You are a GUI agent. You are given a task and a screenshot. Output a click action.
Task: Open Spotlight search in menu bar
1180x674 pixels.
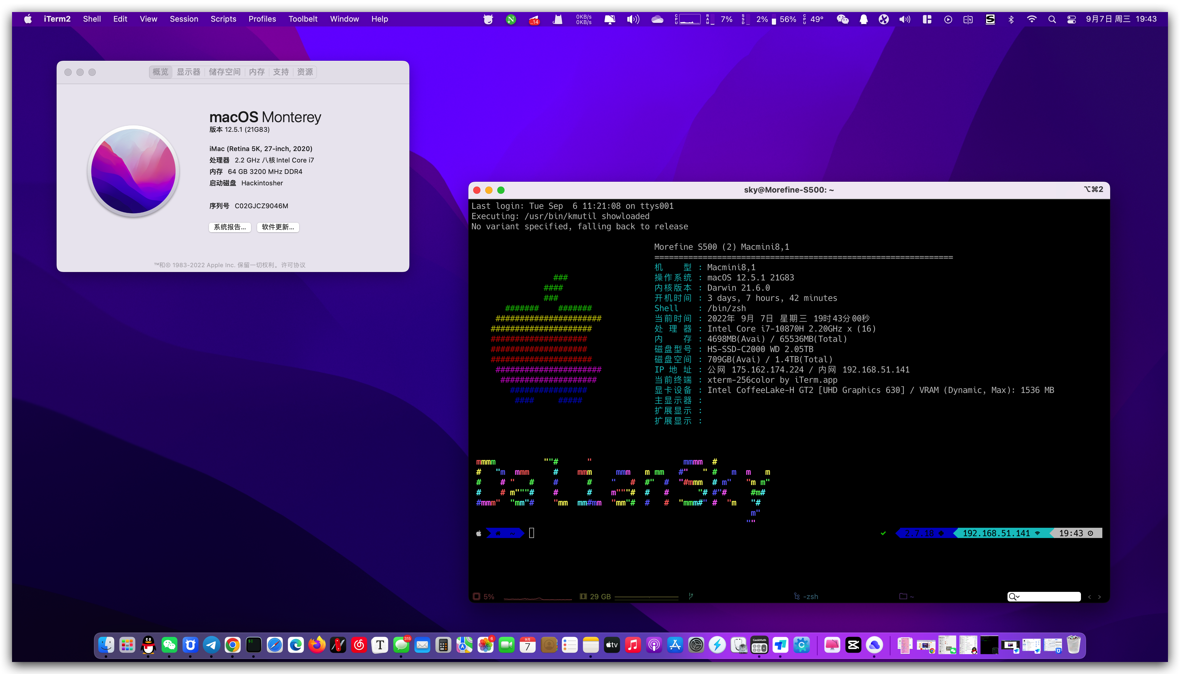click(x=1052, y=19)
